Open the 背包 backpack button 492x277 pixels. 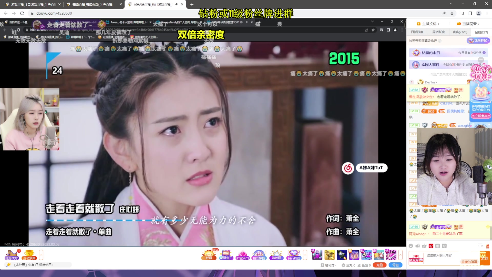coord(395,265)
